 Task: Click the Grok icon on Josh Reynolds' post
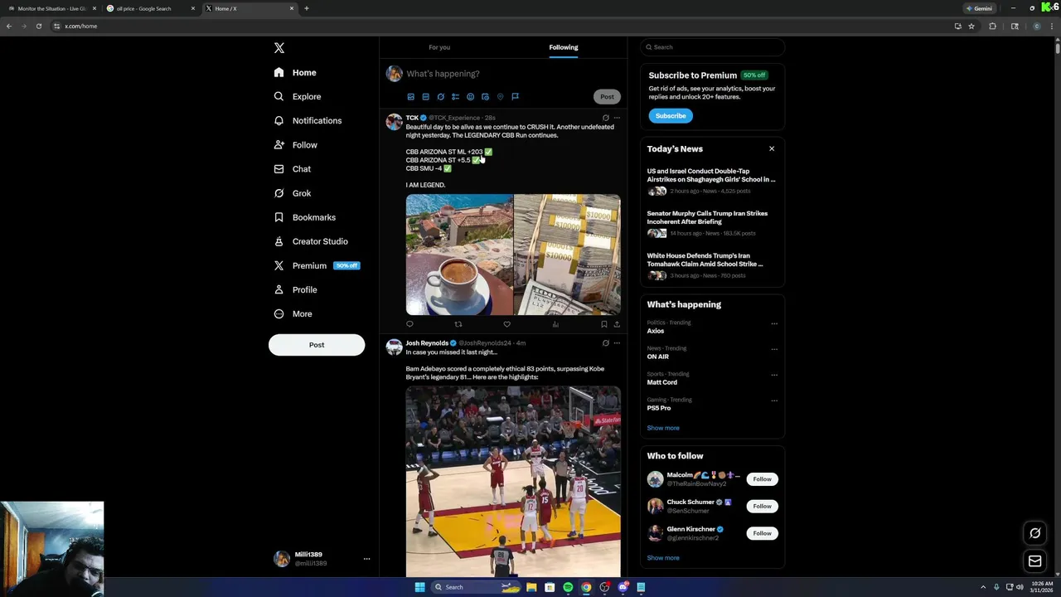point(605,342)
